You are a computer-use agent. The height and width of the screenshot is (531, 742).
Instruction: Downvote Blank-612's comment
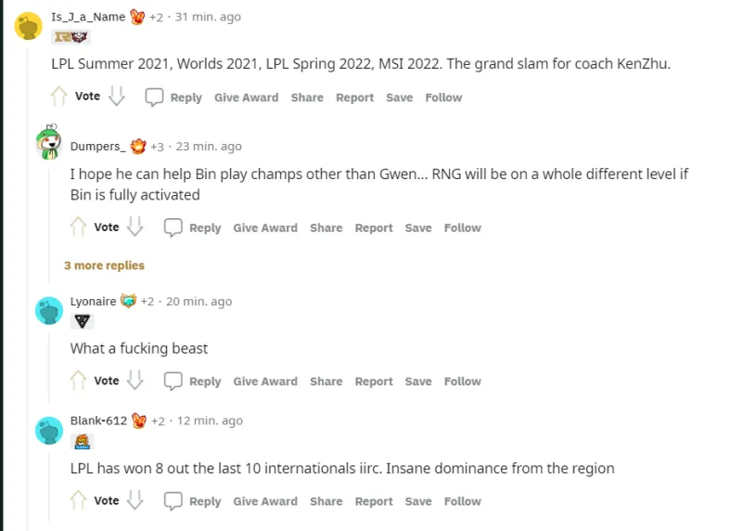point(135,501)
